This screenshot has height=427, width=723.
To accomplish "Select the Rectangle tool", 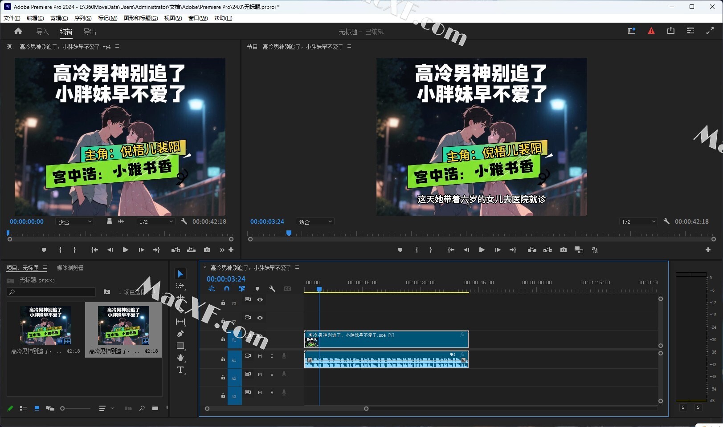I will 180,346.
